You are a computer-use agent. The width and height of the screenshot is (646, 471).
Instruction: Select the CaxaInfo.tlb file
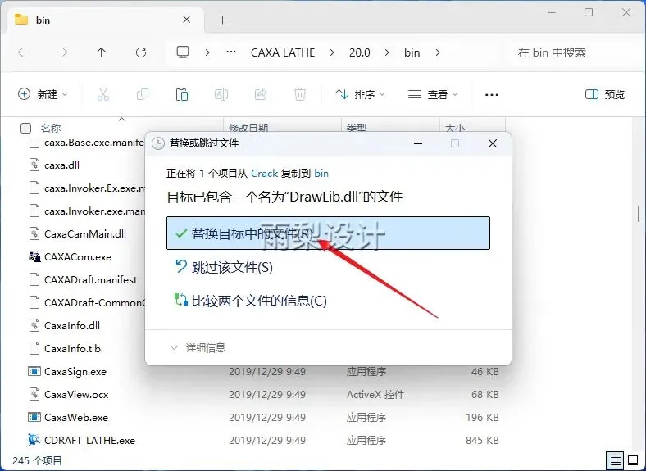point(72,349)
